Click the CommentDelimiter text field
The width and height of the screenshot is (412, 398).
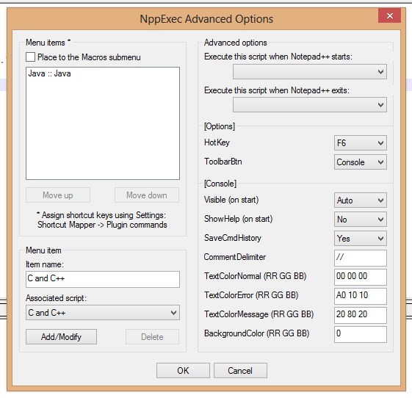coord(361,258)
